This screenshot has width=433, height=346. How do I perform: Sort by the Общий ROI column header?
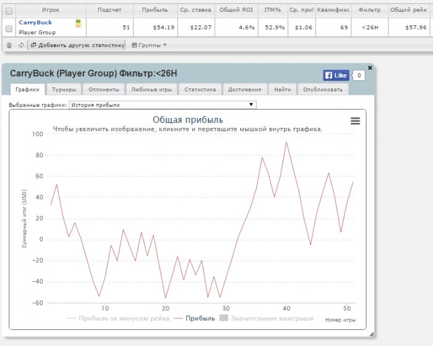(x=236, y=10)
